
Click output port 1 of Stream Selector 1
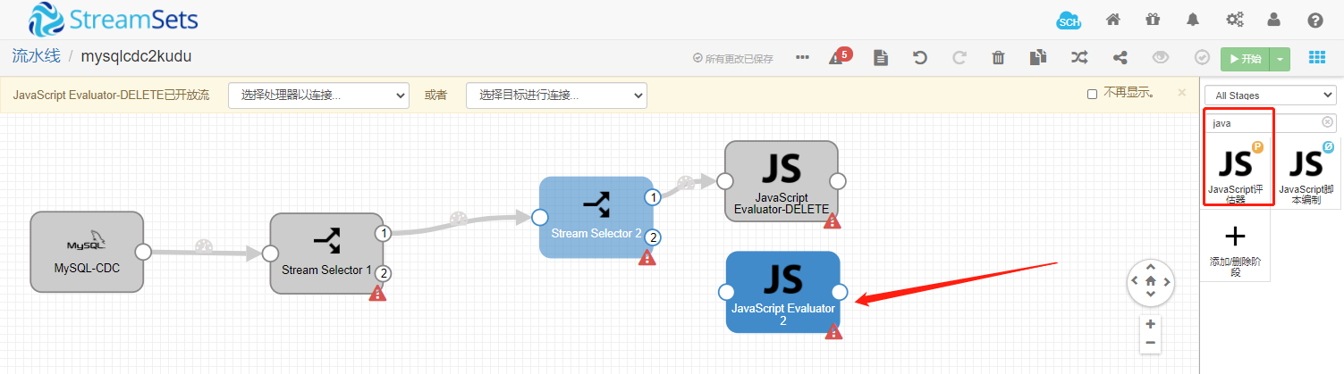(384, 234)
